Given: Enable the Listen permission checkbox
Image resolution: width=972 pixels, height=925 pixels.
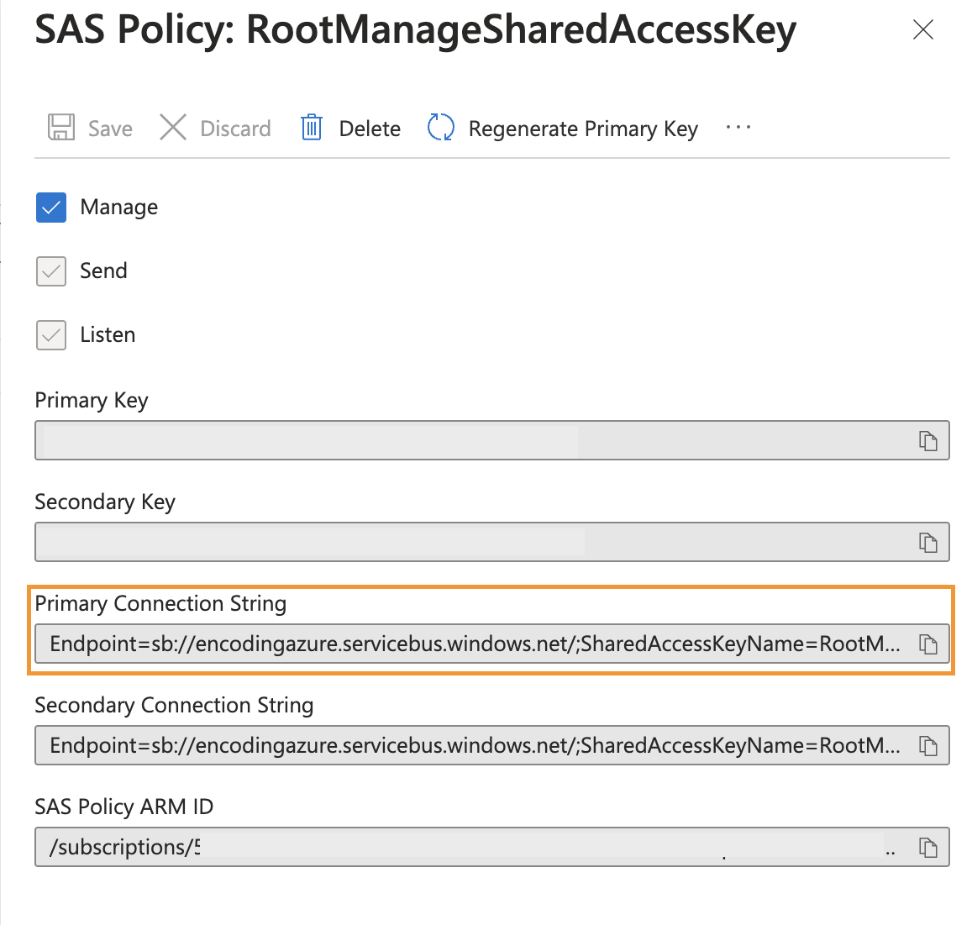Looking at the screenshot, I should 50,334.
